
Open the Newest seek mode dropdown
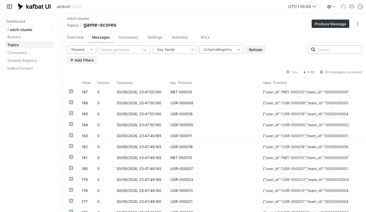pos(82,50)
